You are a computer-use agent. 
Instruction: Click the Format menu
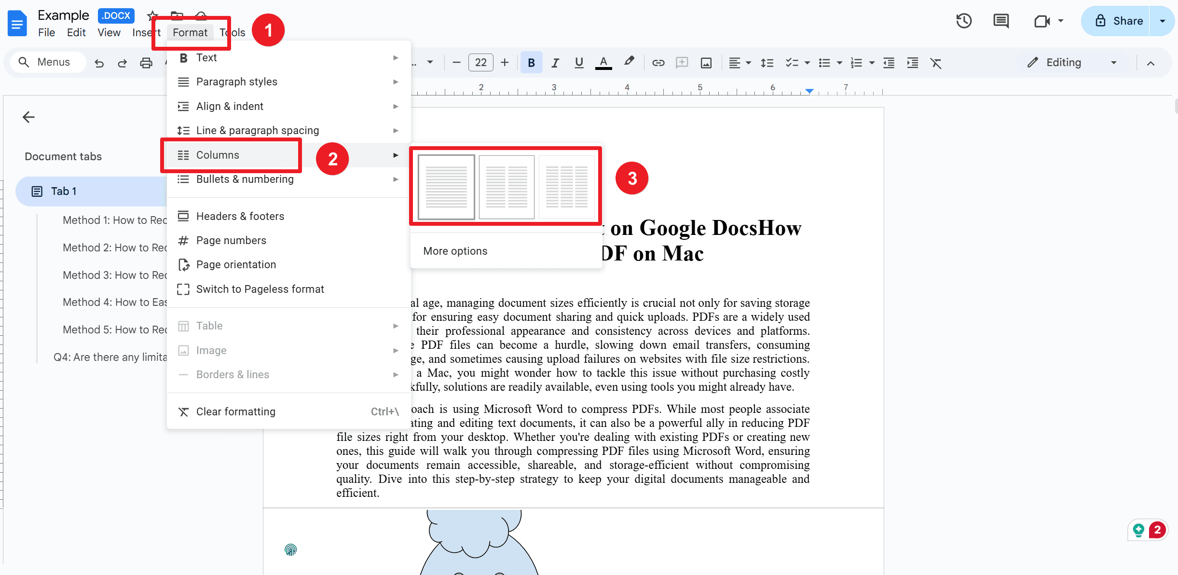[190, 32]
